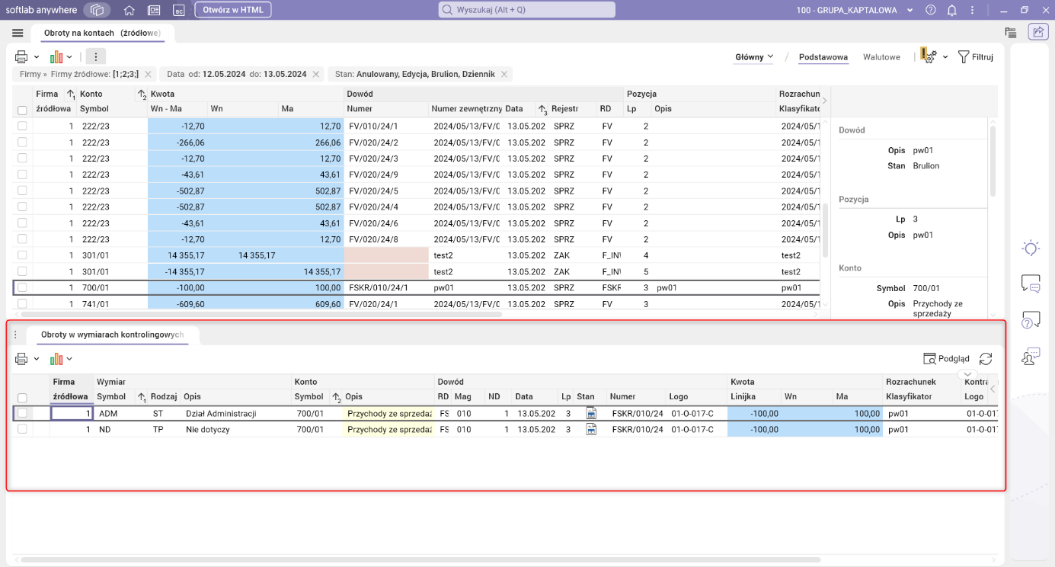Image resolution: width=1055 pixels, height=567 pixels.
Task: Toggle the select-all checkbox in the upper table
Action: (x=22, y=110)
